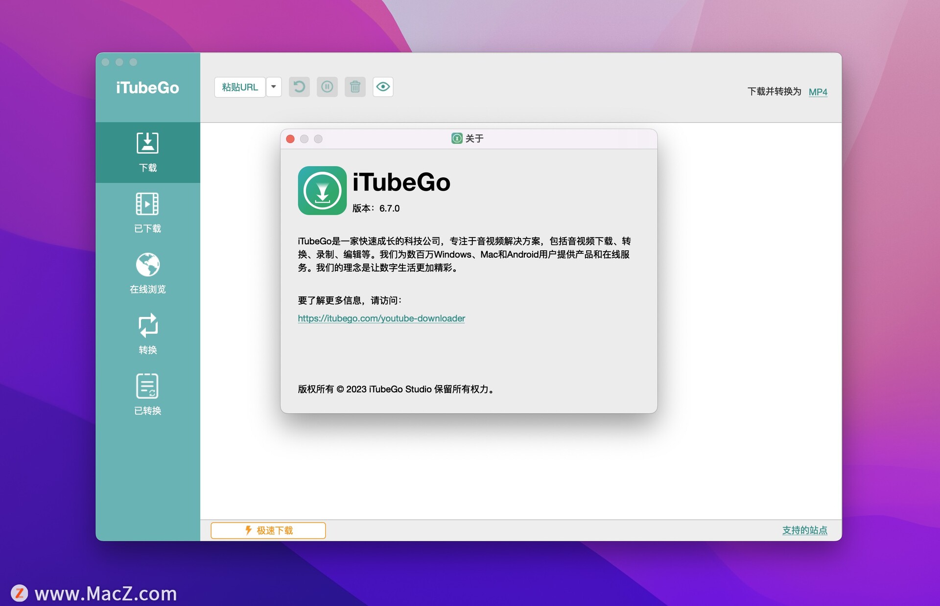Click the iTubeGo company description paragraph
This screenshot has width=940, height=606.
(x=464, y=254)
